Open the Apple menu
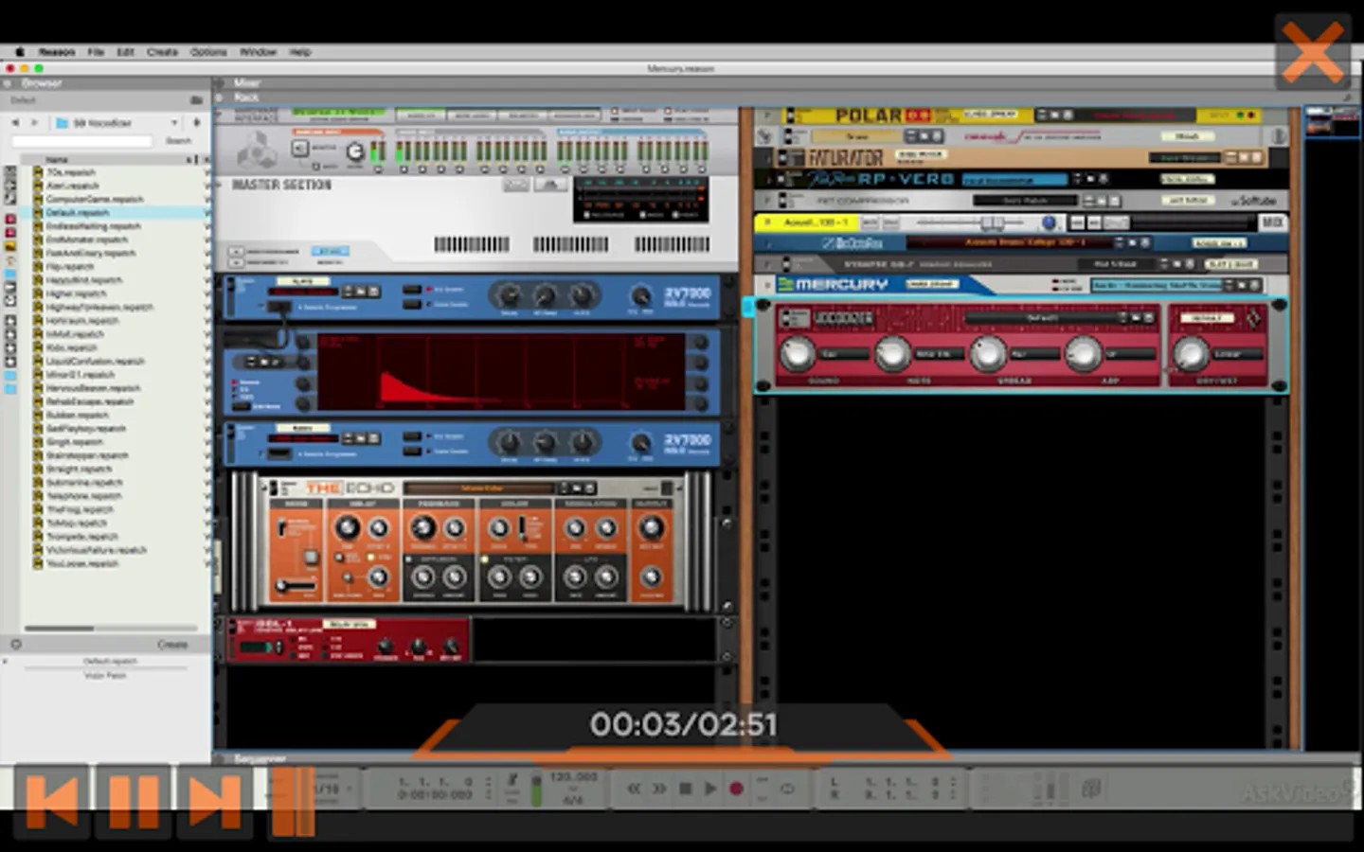The height and width of the screenshot is (852, 1364). [19, 52]
